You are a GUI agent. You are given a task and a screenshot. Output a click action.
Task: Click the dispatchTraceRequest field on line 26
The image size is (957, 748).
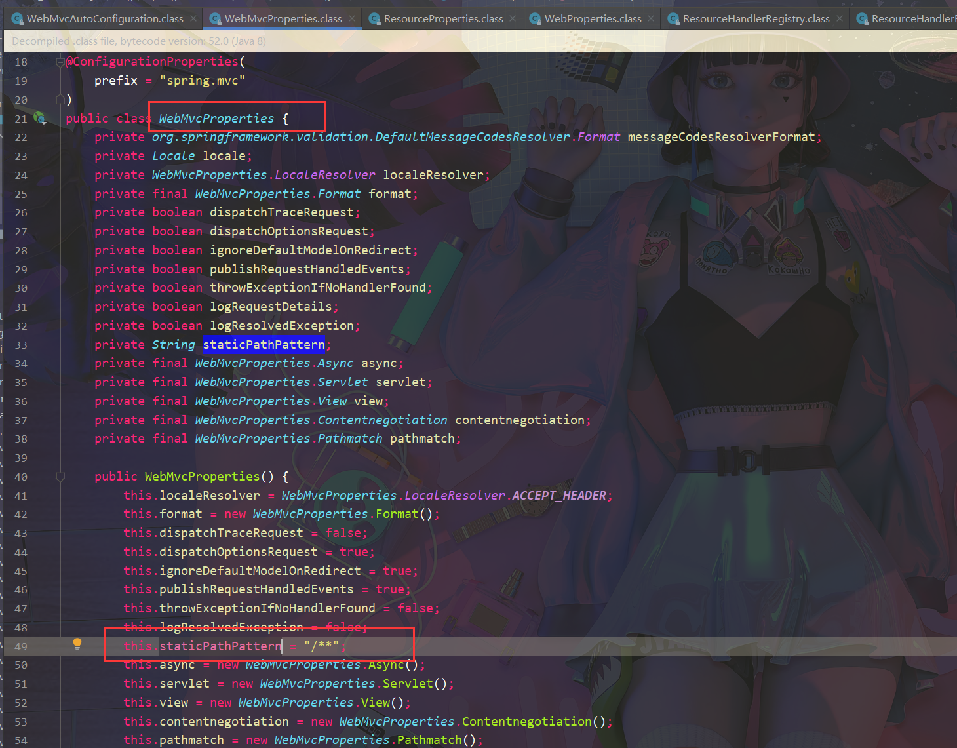click(282, 212)
